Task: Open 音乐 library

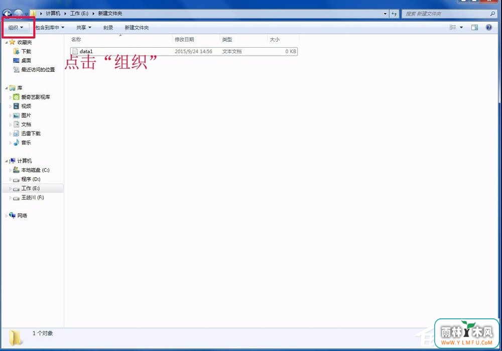Action: pos(26,143)
